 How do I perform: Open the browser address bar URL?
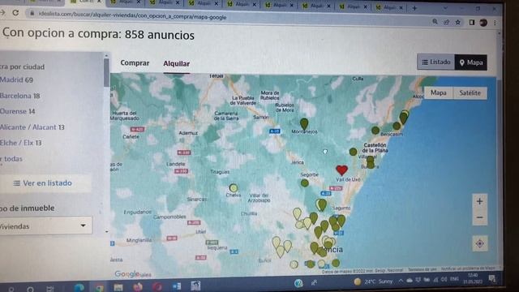pyautogui.click(x=132, y=16)
